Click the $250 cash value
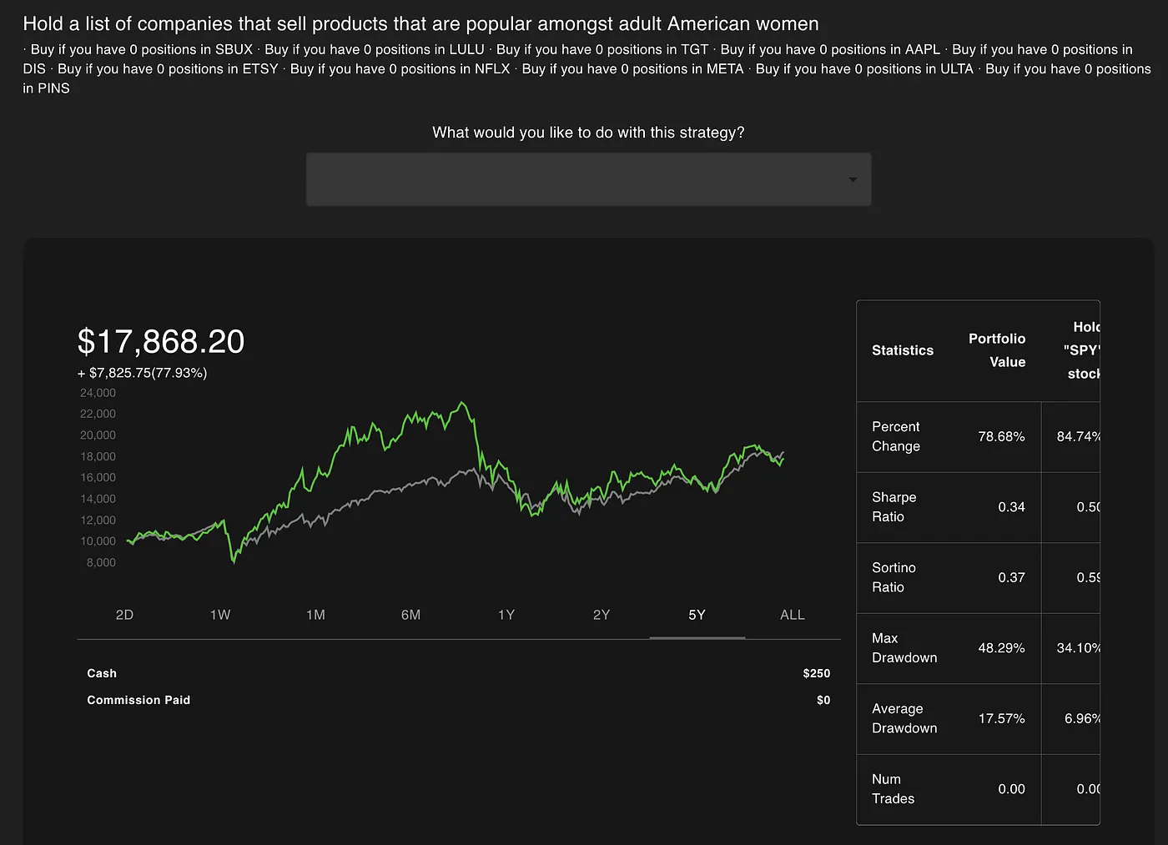This screenshot has width=1168, height=845. [817, 673]
